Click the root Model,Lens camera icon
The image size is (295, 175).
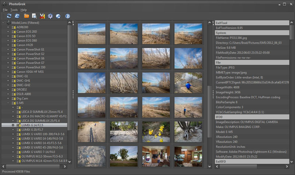coord(8,22)
